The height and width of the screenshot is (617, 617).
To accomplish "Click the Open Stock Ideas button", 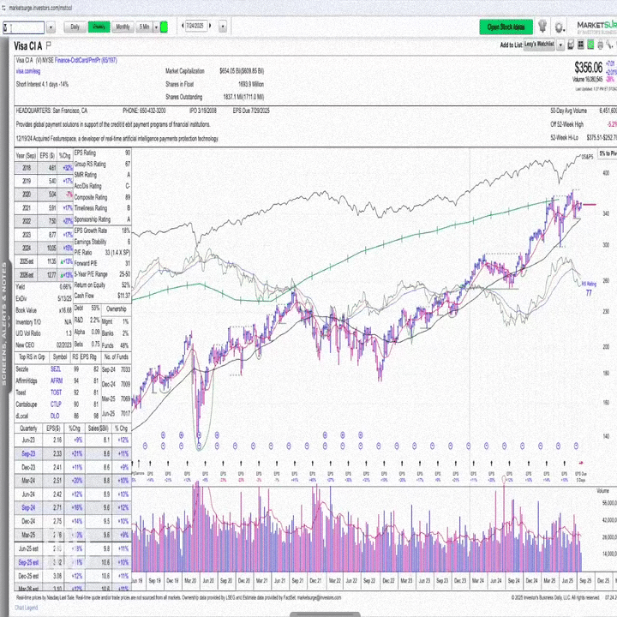I will click(x=506, y=27).
